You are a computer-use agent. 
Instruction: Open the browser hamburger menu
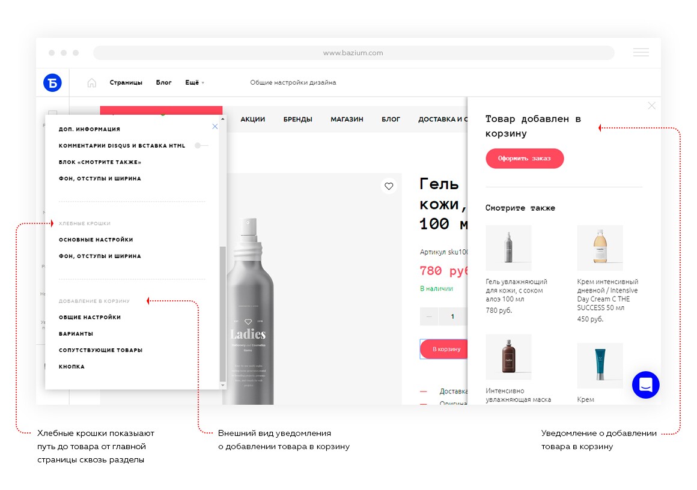coord(641,52)
